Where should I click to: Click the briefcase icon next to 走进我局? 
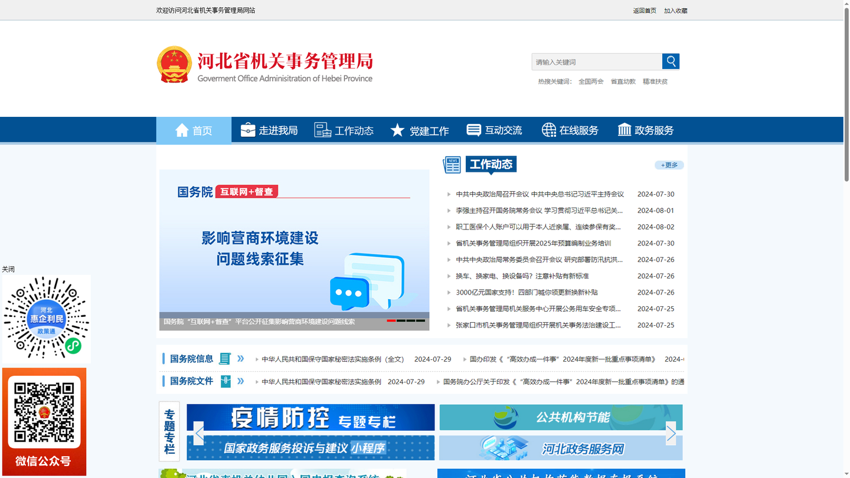pyautogui.click(x=248, y=130)
